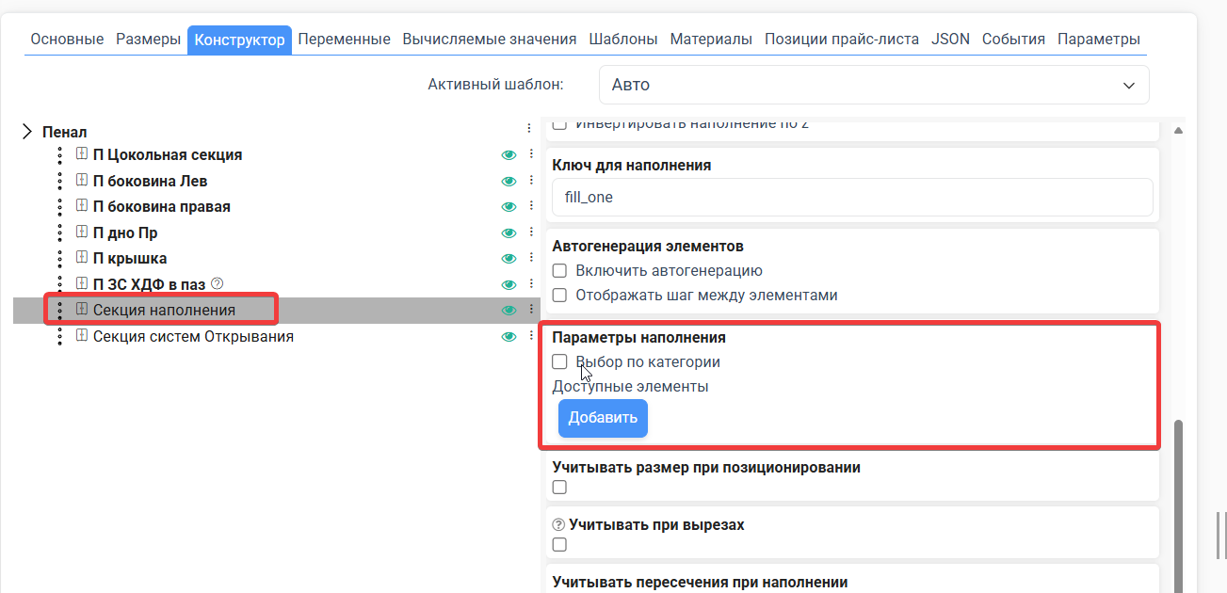
Task: Switch to the Основные tab
Action: click(x=67, y=40)
